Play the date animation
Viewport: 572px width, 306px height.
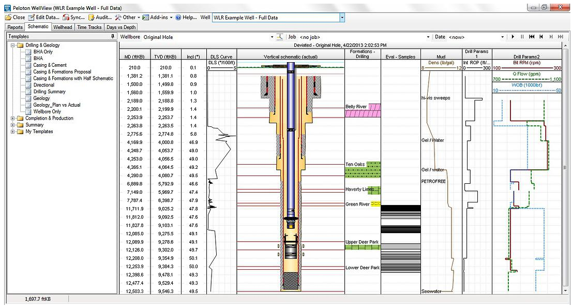pyautogui.click(x=513, y=37)
